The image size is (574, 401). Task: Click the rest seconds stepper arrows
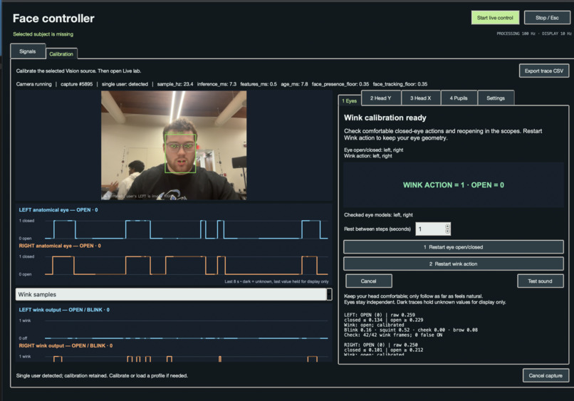tap(447, 229)
